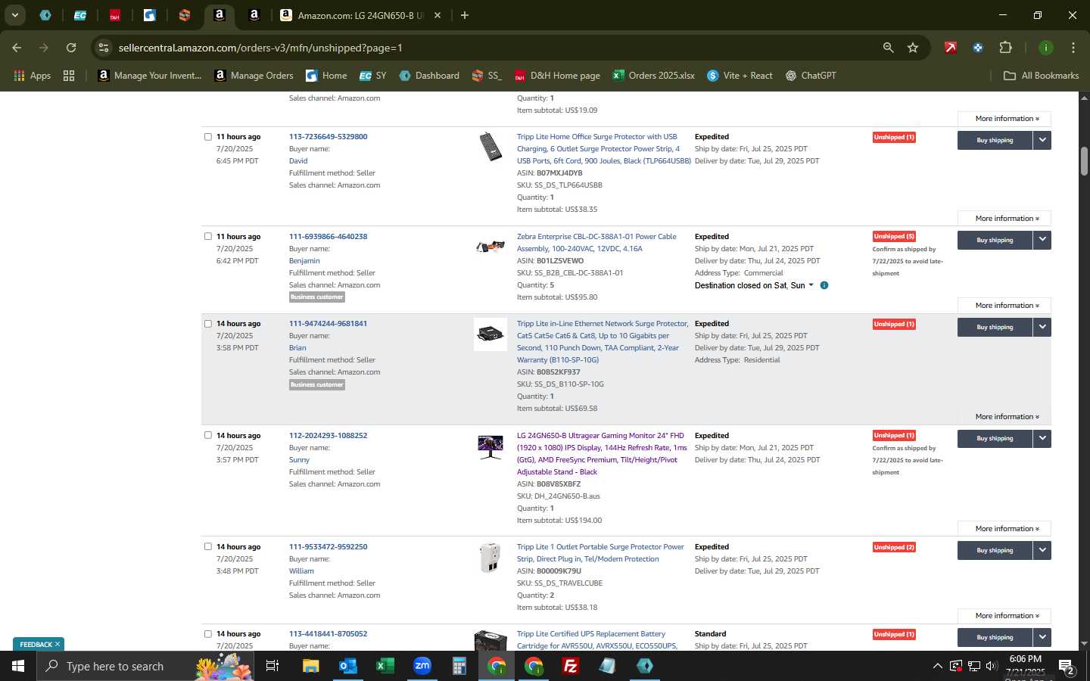The width and height of the screenshot is (1090, 681).
Task: Open Outlook from taskbar
Action: 348,666
